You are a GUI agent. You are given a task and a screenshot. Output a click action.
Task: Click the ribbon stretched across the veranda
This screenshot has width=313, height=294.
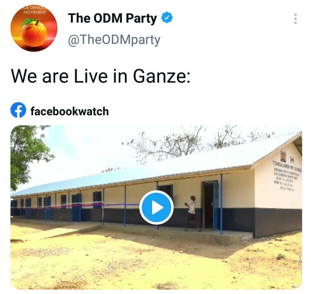(76, 206)
